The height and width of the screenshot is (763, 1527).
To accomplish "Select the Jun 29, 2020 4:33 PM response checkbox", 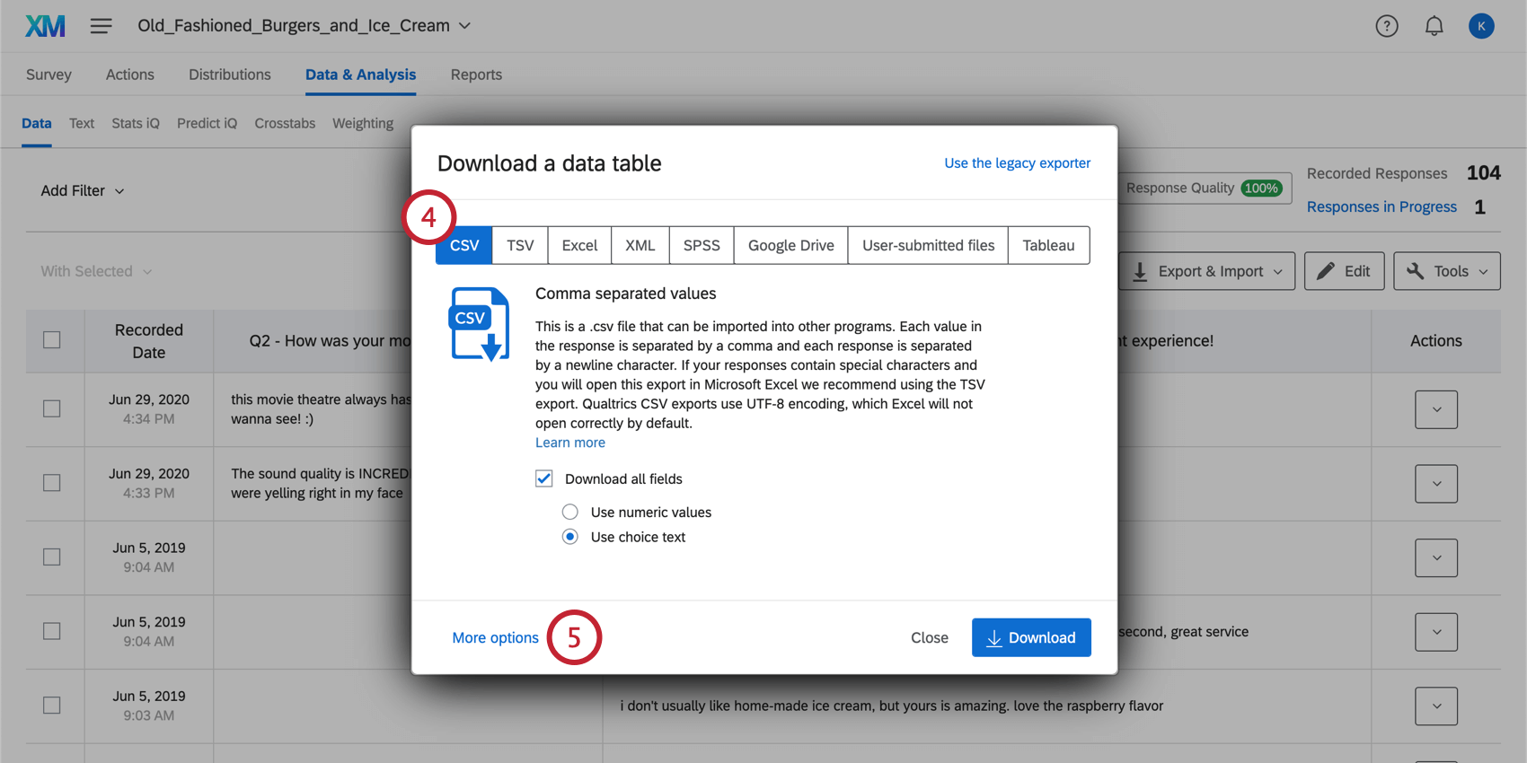I will tap(52, 483).
